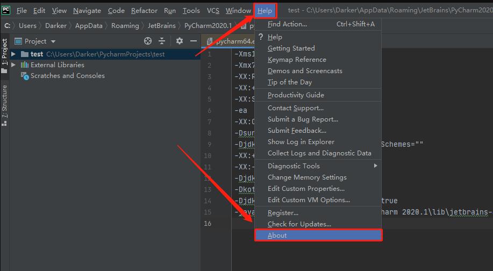
Task: Click the test project folder icon
Action: (x=25, y=54)
